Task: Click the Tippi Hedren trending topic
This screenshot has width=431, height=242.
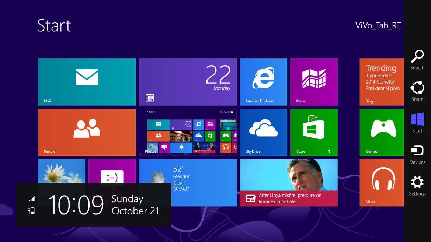Action: [x=379, y=76]
